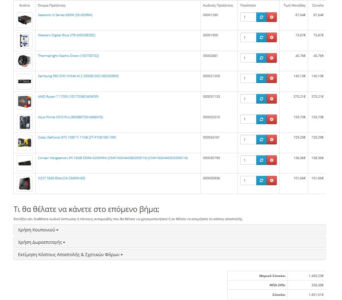Remove Western Digital Blue 2TB from cart
The height and width of the screenshot is (300, 342).
(271, 37)
